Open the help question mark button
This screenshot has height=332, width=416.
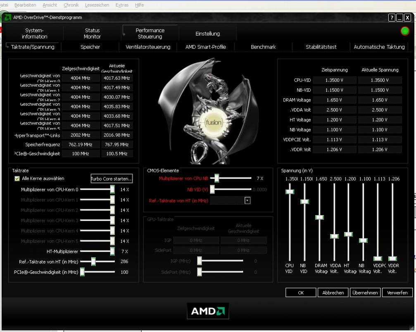(391, 17)
